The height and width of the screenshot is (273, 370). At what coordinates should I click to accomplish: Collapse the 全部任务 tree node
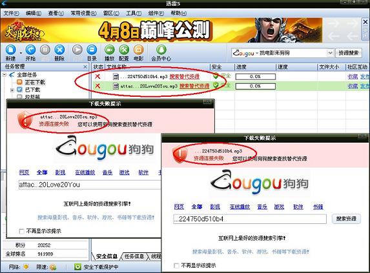(x=5, y=75)
